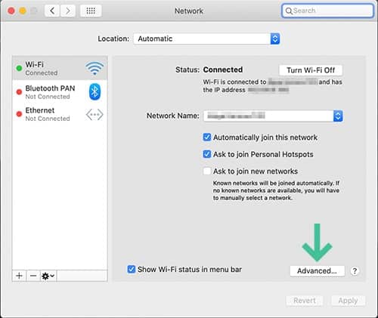Click the Revert button
Image resolution: width=378 pixels, height=318 pixels.
coord(305,301)
